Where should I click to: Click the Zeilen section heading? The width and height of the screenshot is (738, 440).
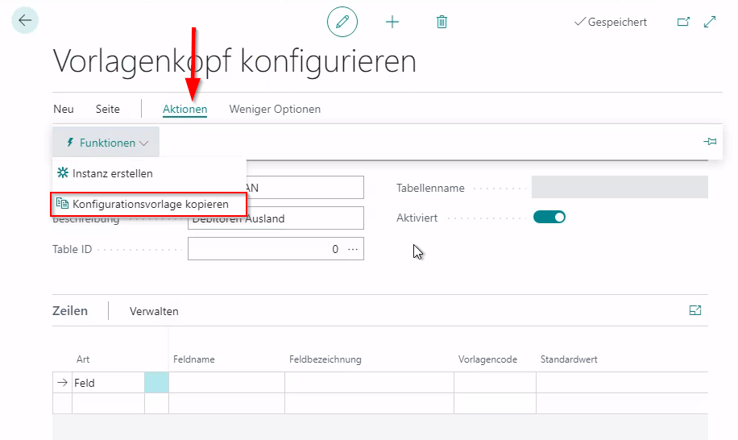click(x=70, y=310)
